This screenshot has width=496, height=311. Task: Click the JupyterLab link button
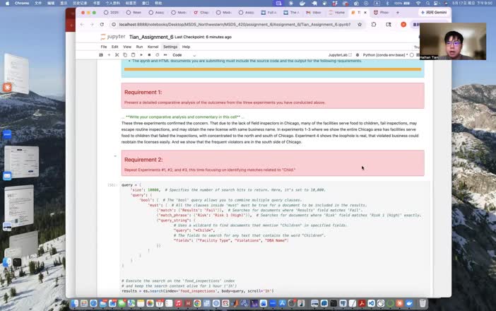point(340,55)
